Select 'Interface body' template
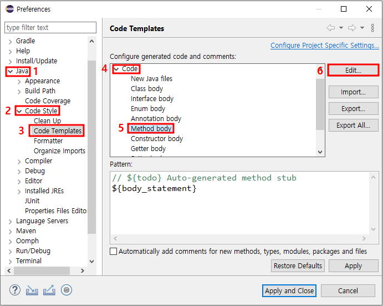The width and height of the screenshot is (383, 306). pos(152,99)
